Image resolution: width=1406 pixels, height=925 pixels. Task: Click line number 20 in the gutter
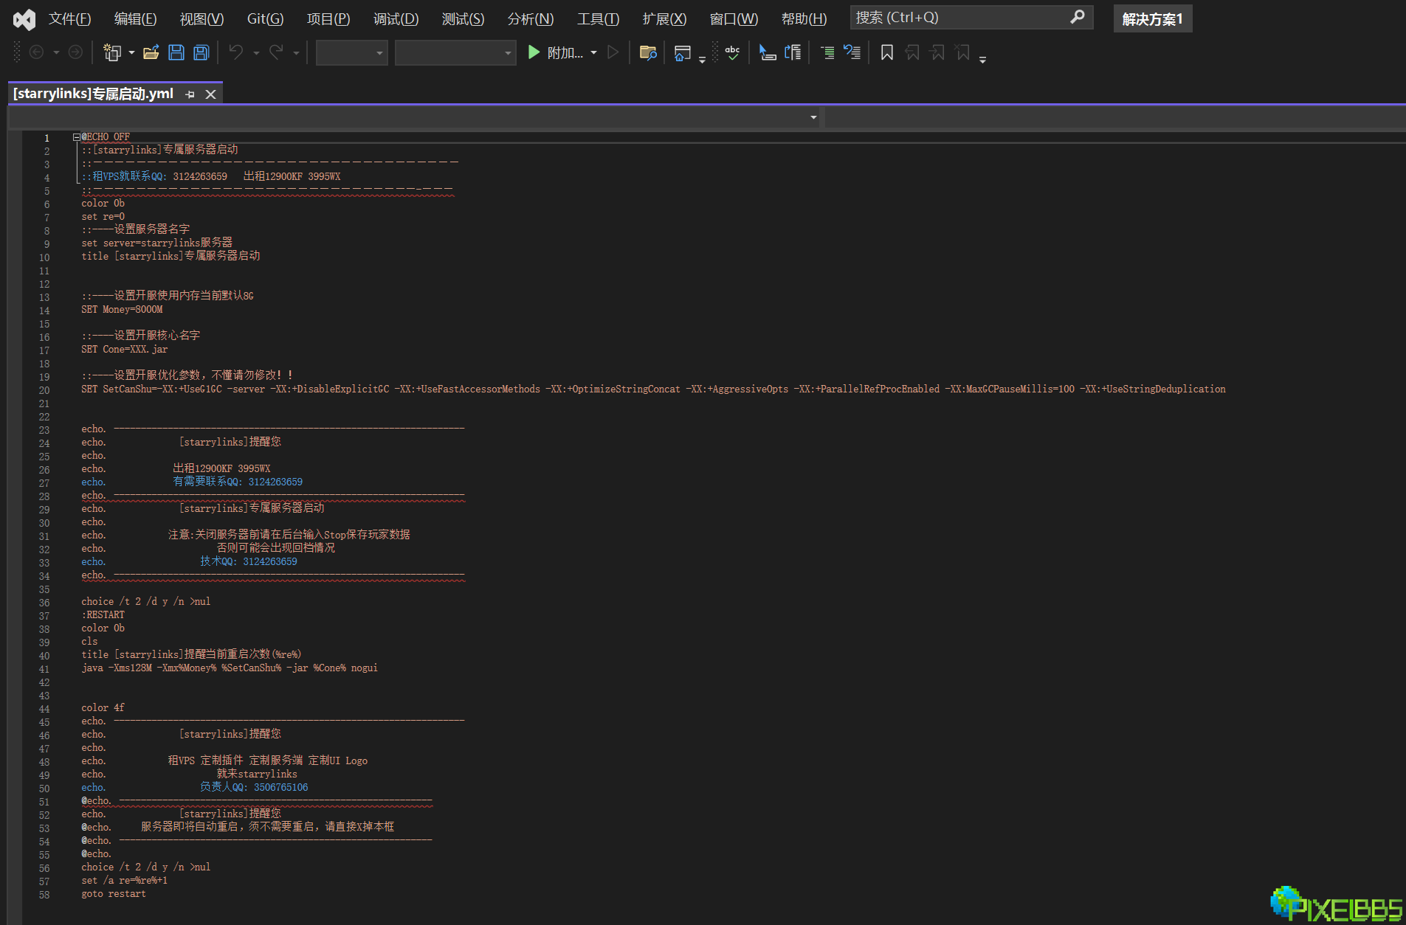coord(44,391)
